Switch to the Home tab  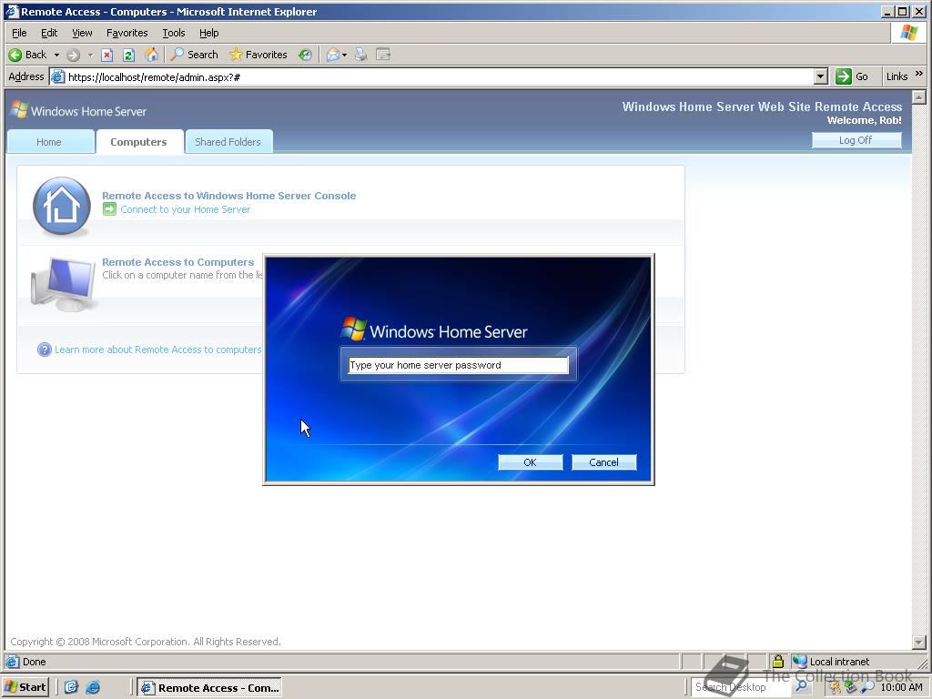click(49, 142)
